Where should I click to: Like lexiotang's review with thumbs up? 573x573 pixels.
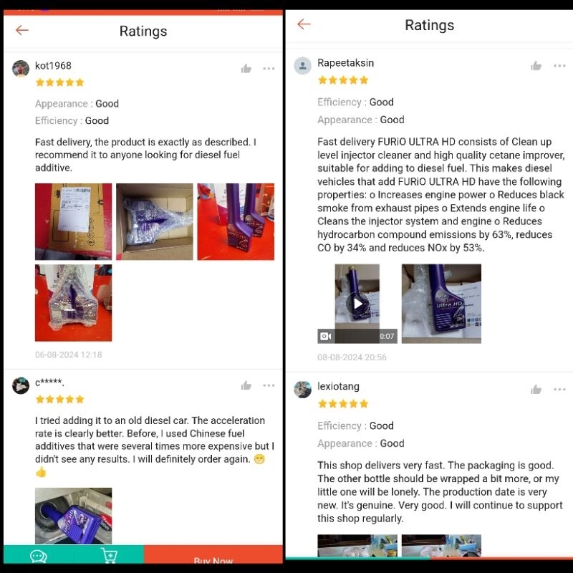pyautogui.click(x=536, y=390)
